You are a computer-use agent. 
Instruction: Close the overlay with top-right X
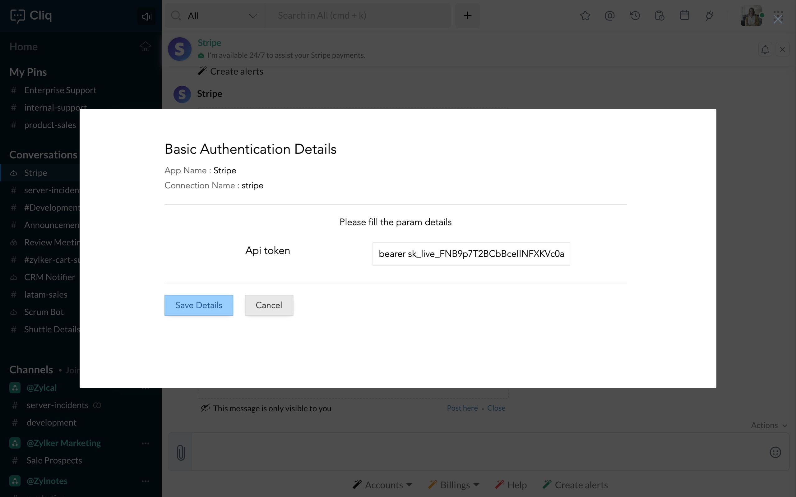coord(778,19)
